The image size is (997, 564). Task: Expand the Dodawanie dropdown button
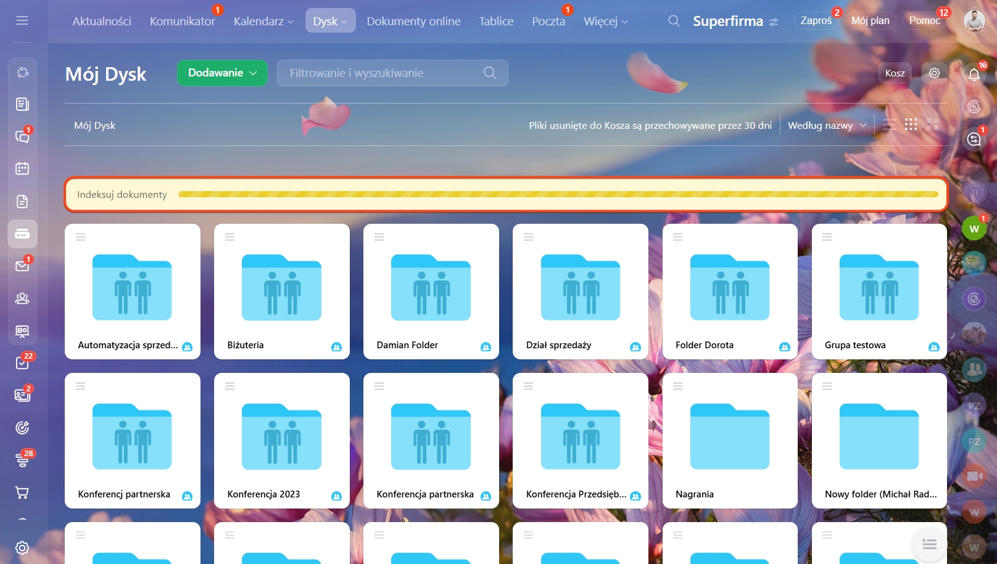coord(222,73)
